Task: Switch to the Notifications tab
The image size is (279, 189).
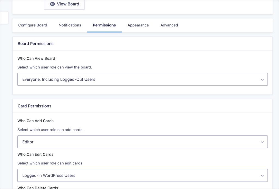Action: pos(70,25)
